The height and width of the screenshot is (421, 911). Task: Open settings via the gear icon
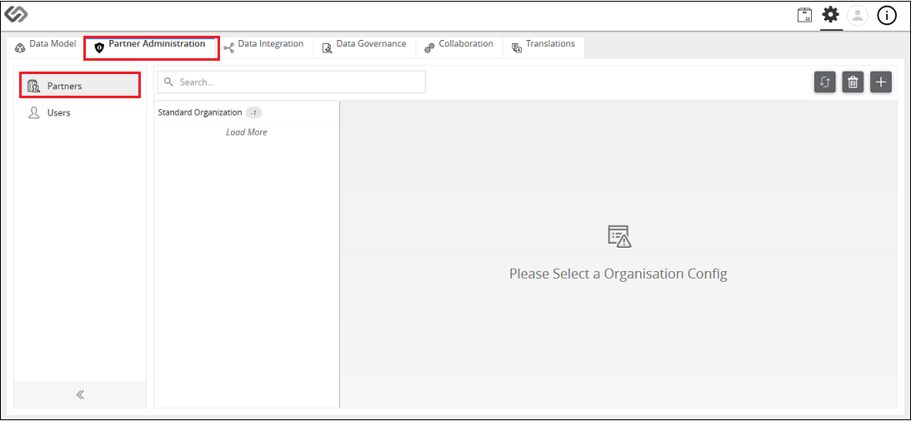831,15
